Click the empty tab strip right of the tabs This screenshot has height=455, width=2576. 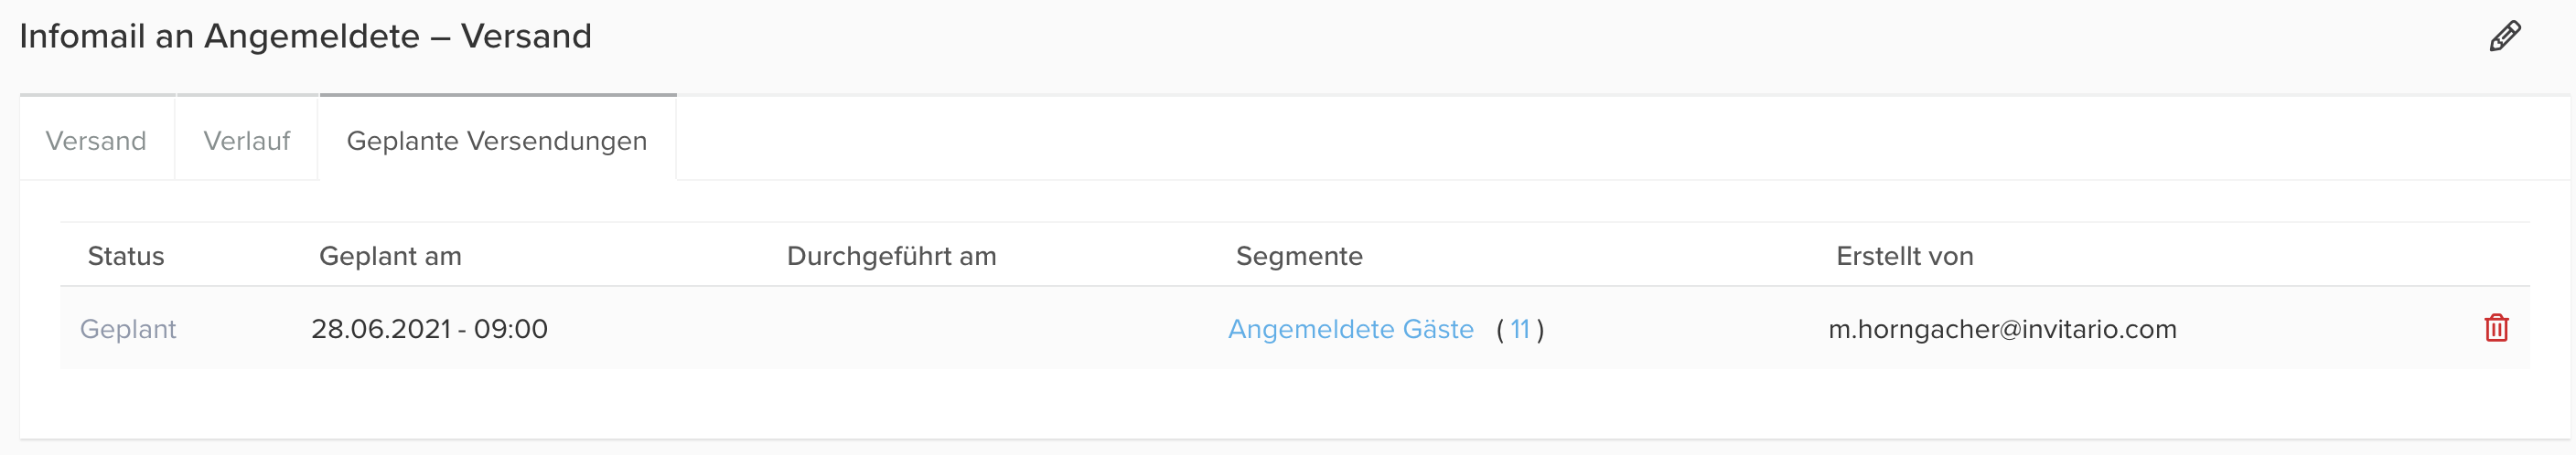tap(1600, 140)
